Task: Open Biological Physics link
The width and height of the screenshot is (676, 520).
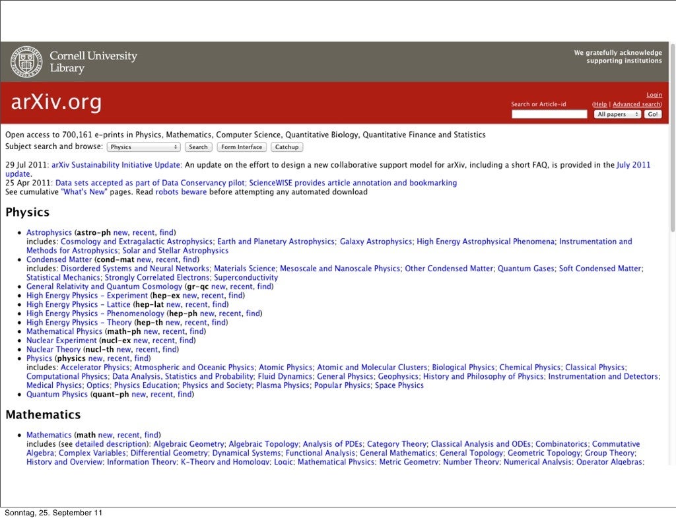Action: [x=463, y=368]
